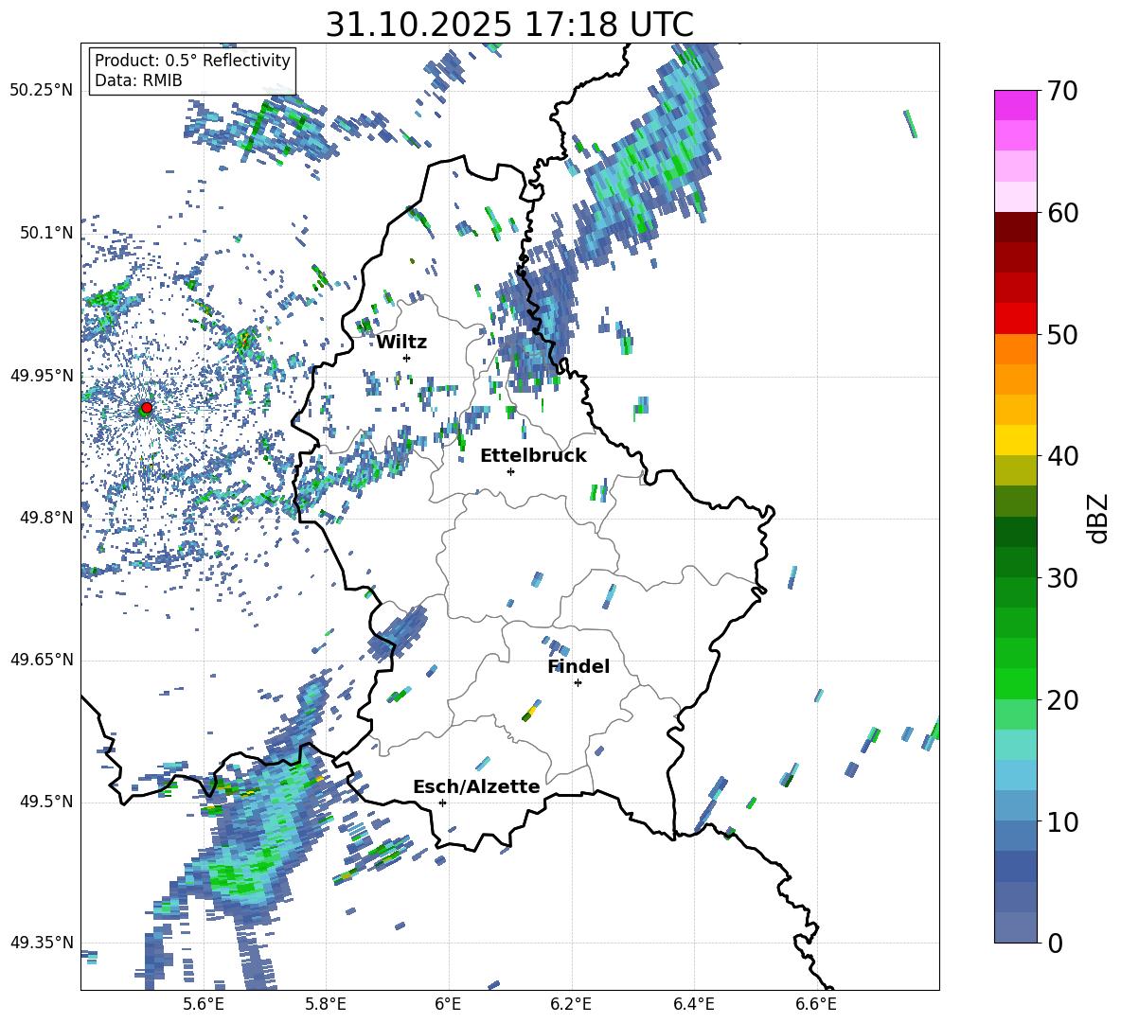Click the colorbar tick value 0
This screenshot has height=1023, width=1121.
pyautogui.click(x=1055, y=943)
